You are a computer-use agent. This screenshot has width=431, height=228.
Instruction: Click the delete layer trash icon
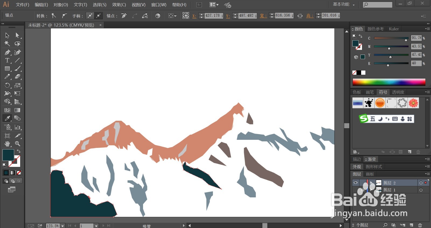coord(420,225)
